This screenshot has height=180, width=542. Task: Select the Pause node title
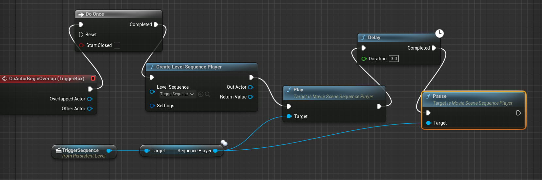[x=440, y=96]
